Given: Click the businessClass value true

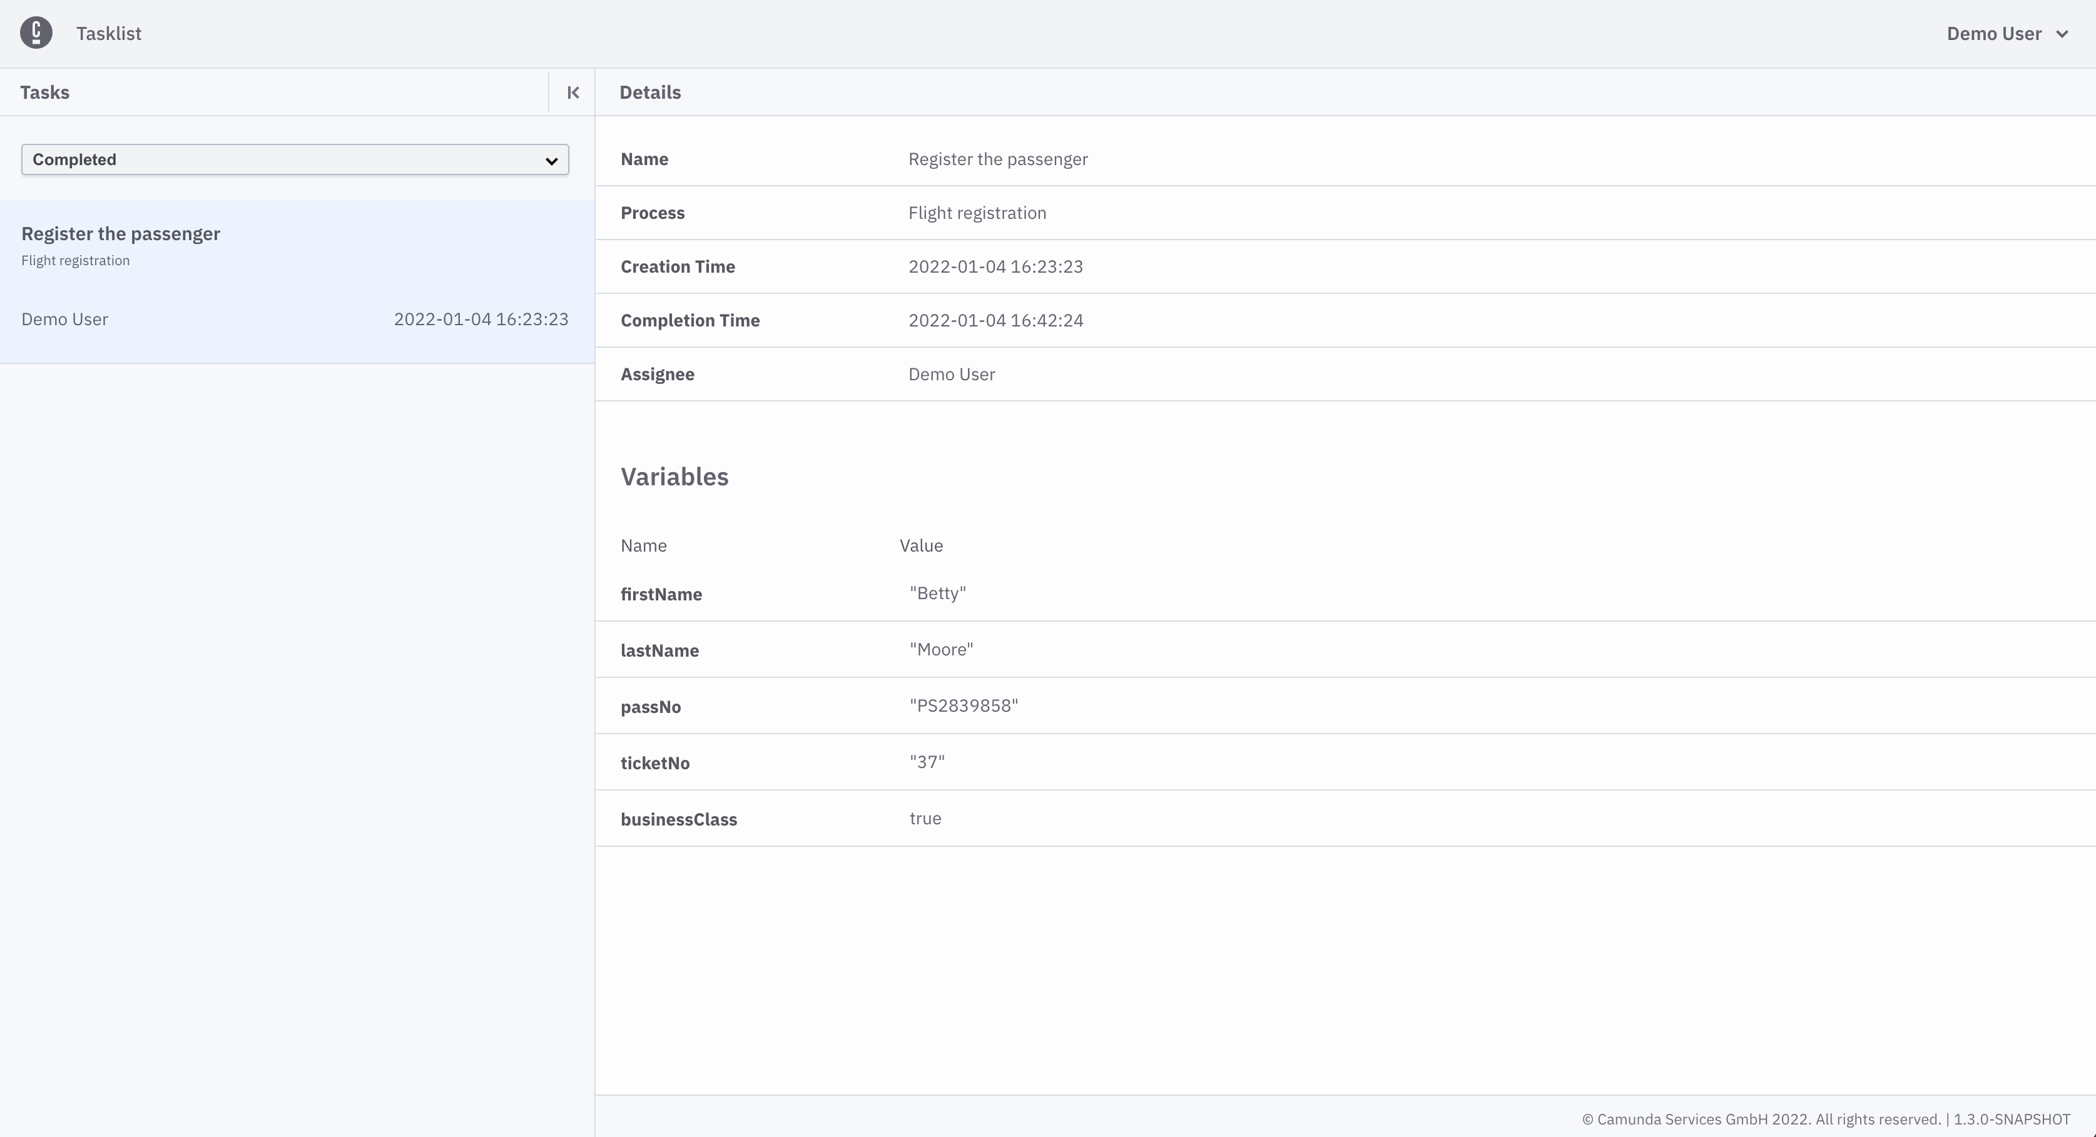Looking at the screenshot, I should [x=925, y=818].
